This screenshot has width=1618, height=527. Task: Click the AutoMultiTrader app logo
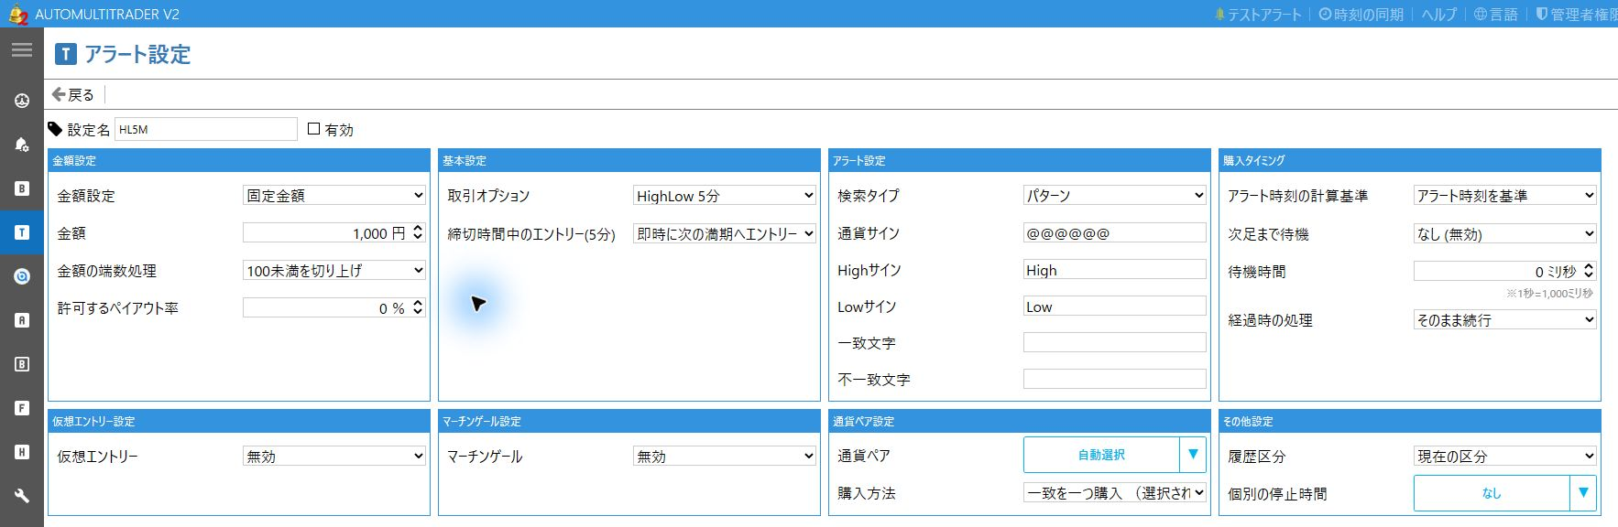[17, 14]
